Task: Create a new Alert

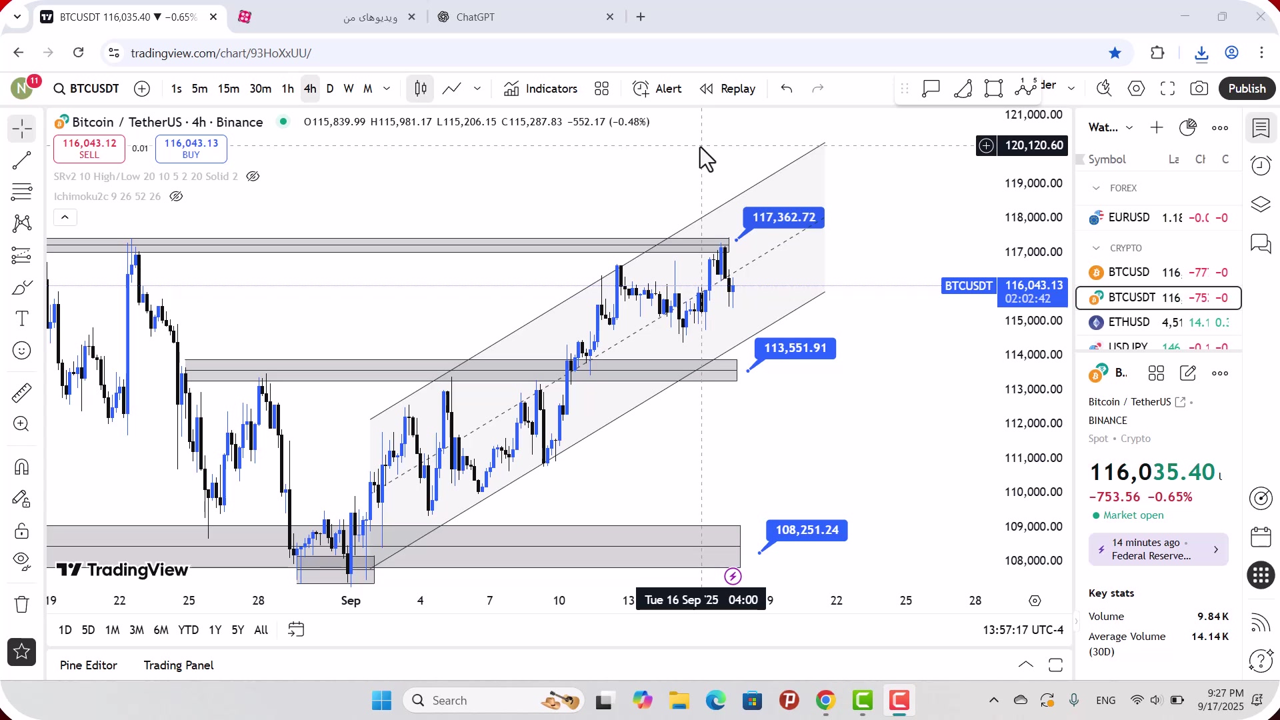Action: [x=657, y=89]
